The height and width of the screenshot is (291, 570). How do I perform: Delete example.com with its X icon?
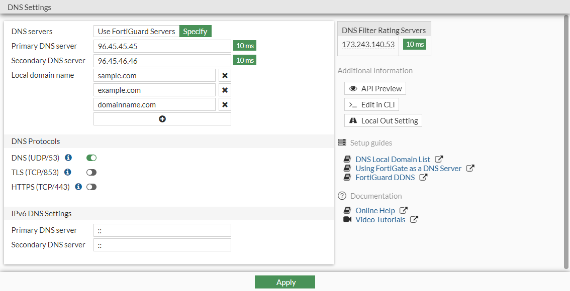point(225,90)
